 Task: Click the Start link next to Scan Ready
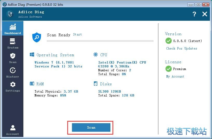coord(77,34)
